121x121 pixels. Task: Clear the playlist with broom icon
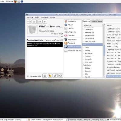[x=50, y=76]
